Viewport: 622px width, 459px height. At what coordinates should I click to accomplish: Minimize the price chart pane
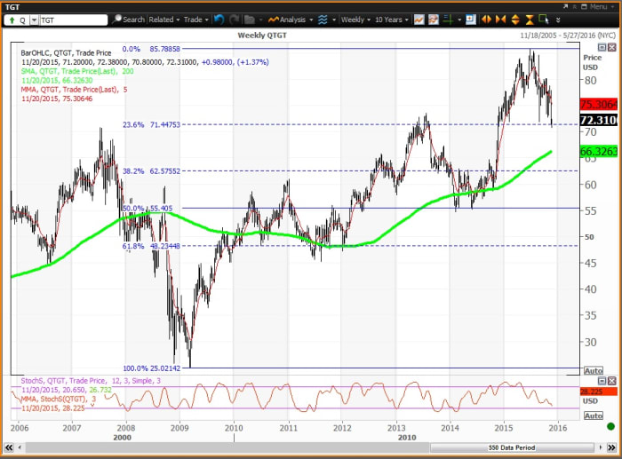click(602, 48)
